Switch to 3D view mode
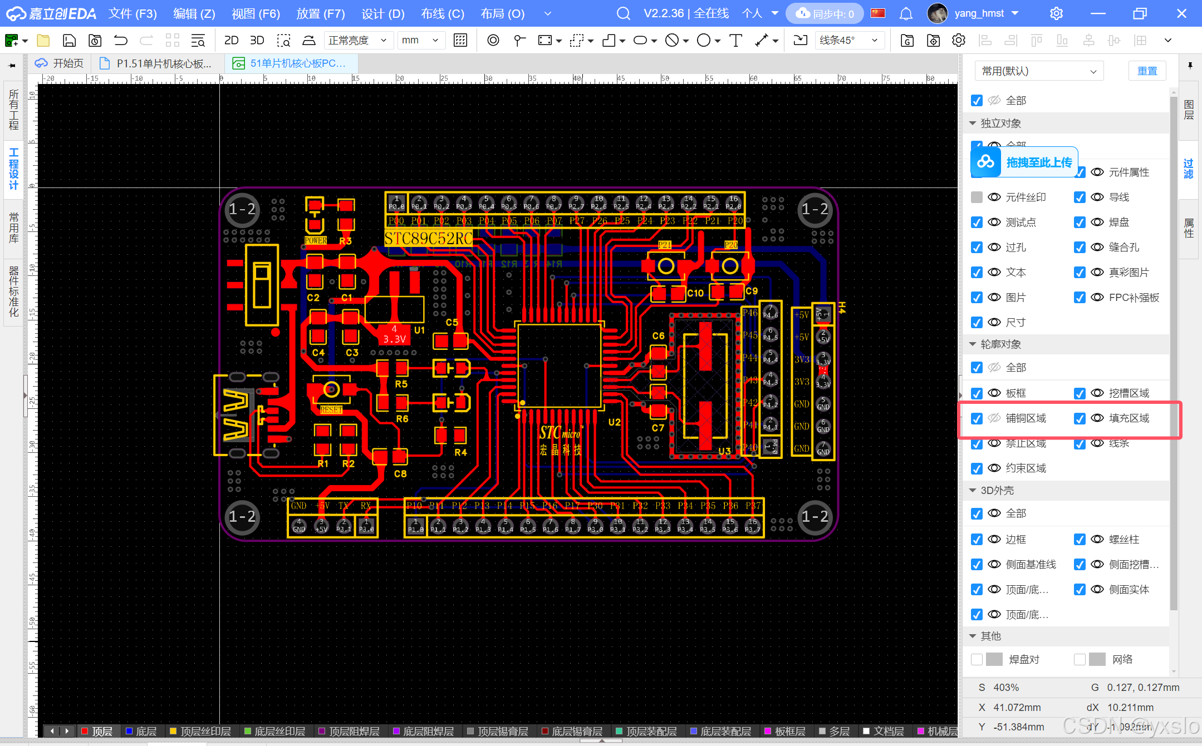The height and width of the screenshot is (746, 1202). tap(257, 41)
